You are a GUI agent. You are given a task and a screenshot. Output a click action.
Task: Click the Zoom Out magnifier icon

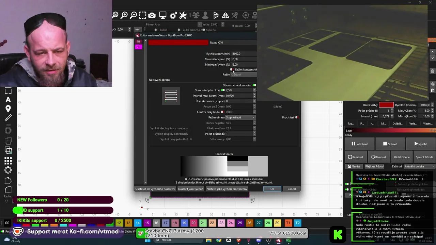(134, 15)
